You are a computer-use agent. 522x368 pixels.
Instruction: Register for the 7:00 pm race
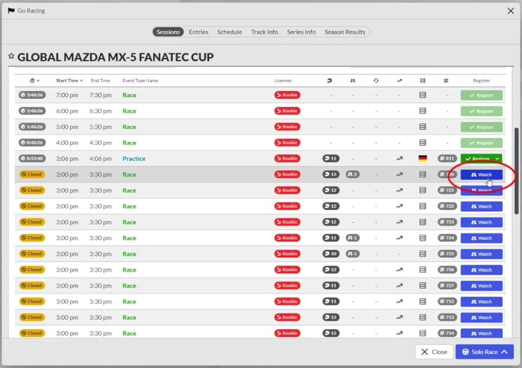[x=481, y=95]
